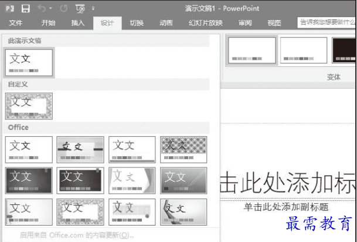Select the second white variant thumbnail
Screen dimensions: 357x242
click(x=304, y=50)
